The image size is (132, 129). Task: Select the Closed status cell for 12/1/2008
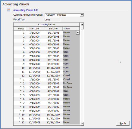[x=71, y=75]
